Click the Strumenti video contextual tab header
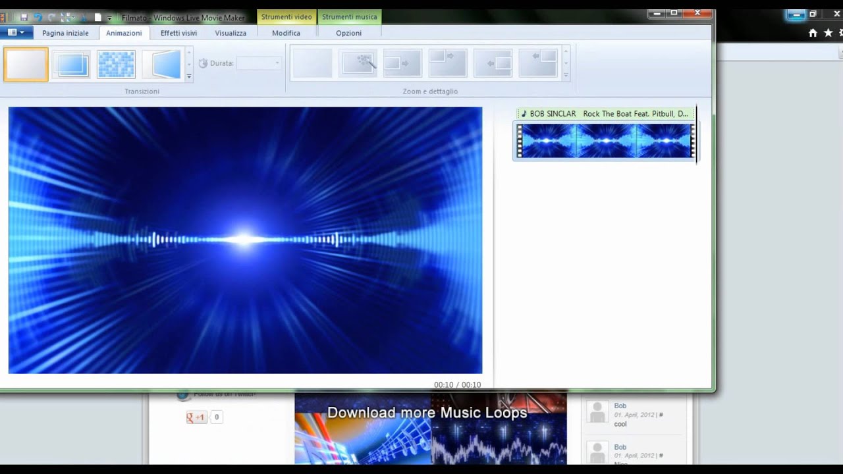 point(286,17)
